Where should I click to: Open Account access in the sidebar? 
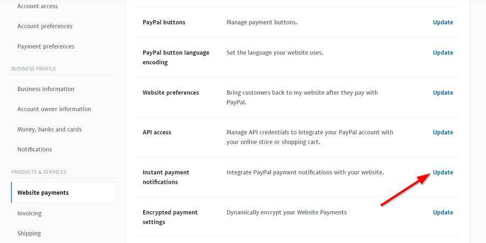click(x=37, y=6)
